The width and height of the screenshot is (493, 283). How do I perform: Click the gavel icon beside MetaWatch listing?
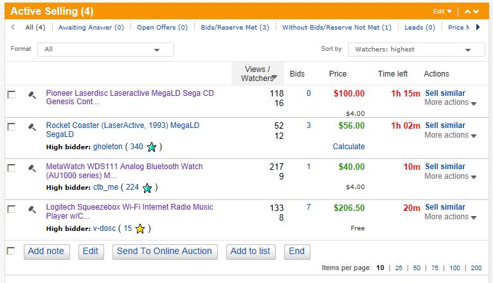point(31,168)
